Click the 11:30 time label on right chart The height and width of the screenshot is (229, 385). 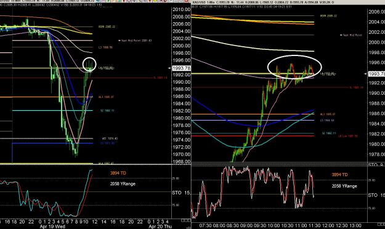pos(314,225)
